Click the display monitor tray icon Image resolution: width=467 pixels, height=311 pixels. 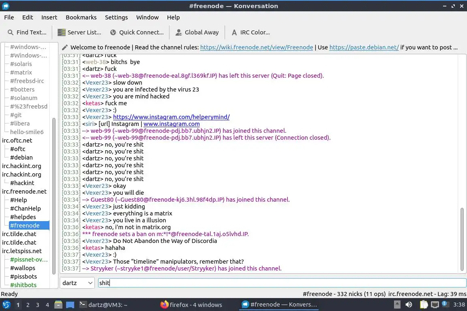coord(435,305)
